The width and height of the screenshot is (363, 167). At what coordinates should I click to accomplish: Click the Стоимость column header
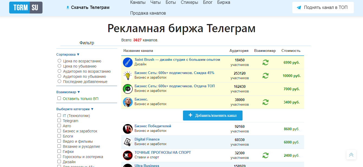tap(291, 51)
